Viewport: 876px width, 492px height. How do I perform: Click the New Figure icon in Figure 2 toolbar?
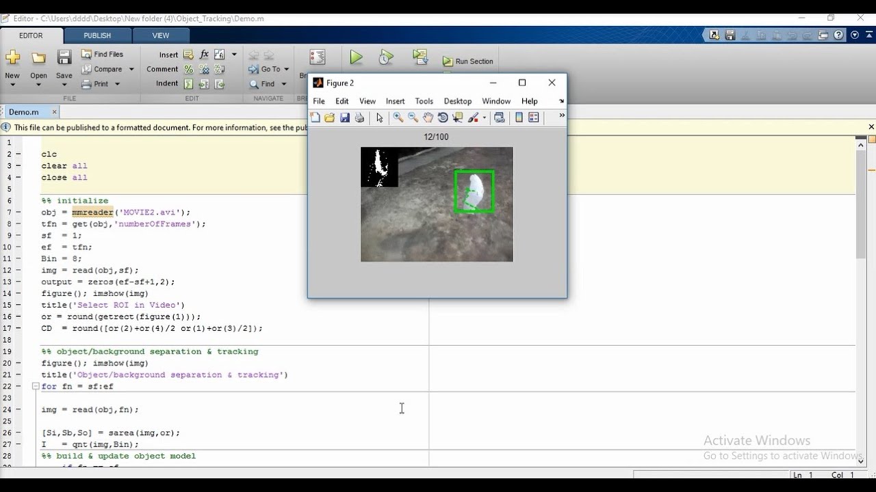[x=315, y=118]
